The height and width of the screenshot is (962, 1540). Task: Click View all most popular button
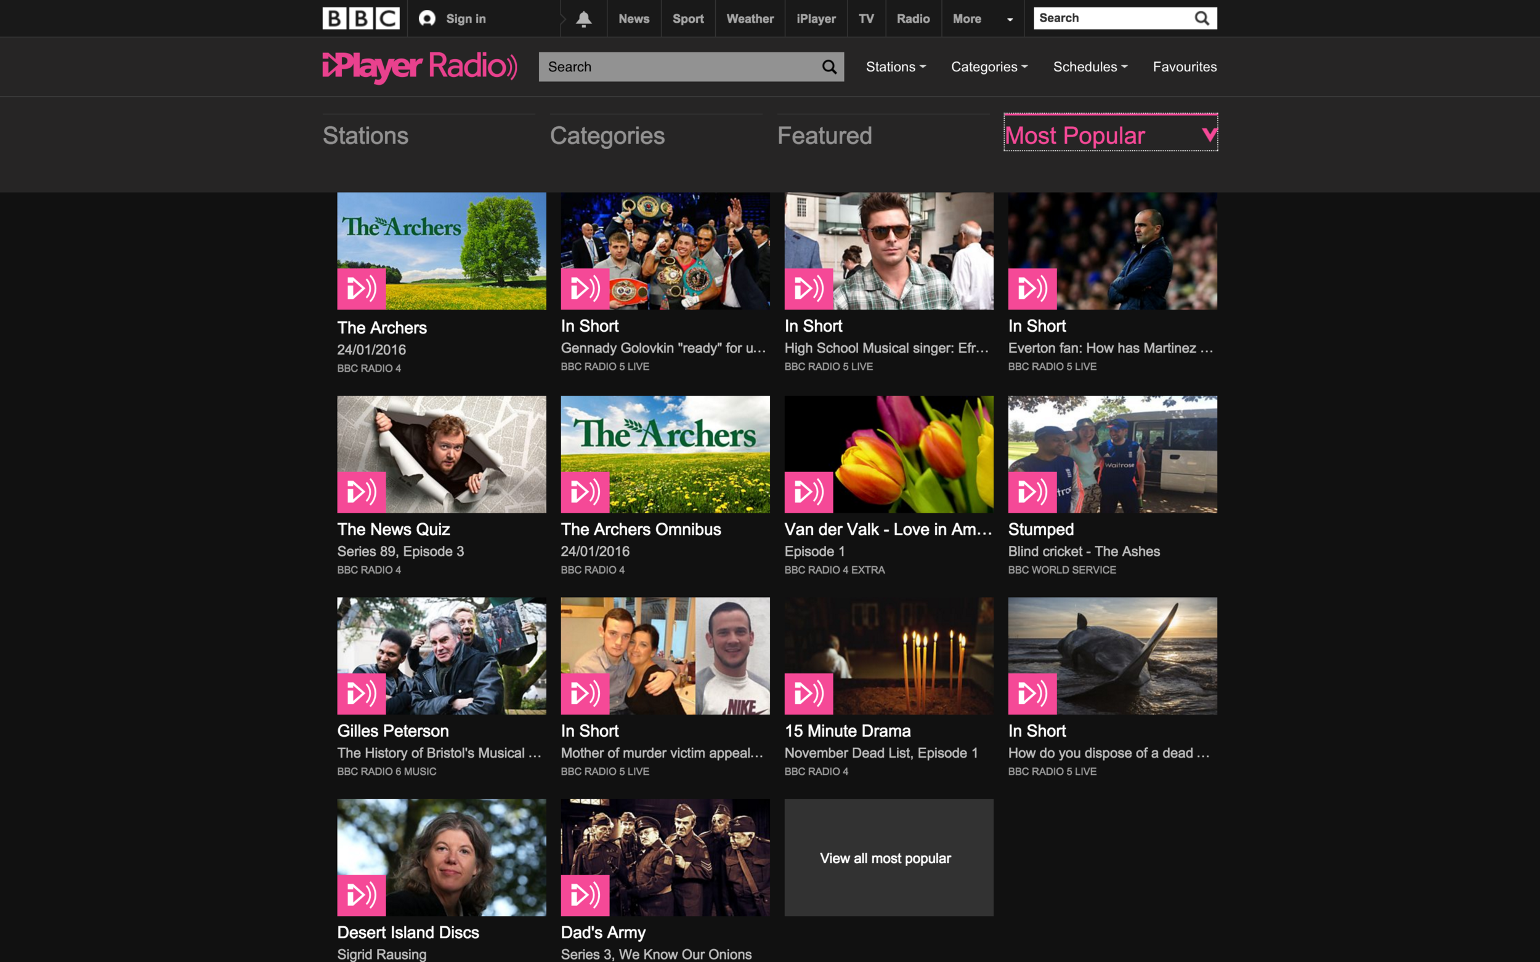pyautogui.click(x=889, y=857)
